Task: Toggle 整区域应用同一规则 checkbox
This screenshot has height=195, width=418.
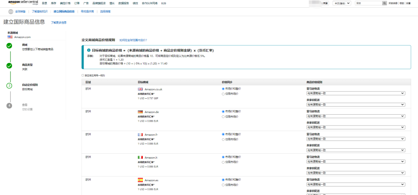Action: click(83, 76)
